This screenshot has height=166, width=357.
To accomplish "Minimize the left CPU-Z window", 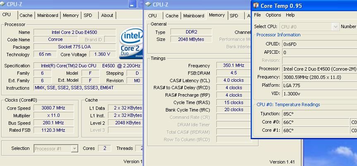I will point(132,4).
